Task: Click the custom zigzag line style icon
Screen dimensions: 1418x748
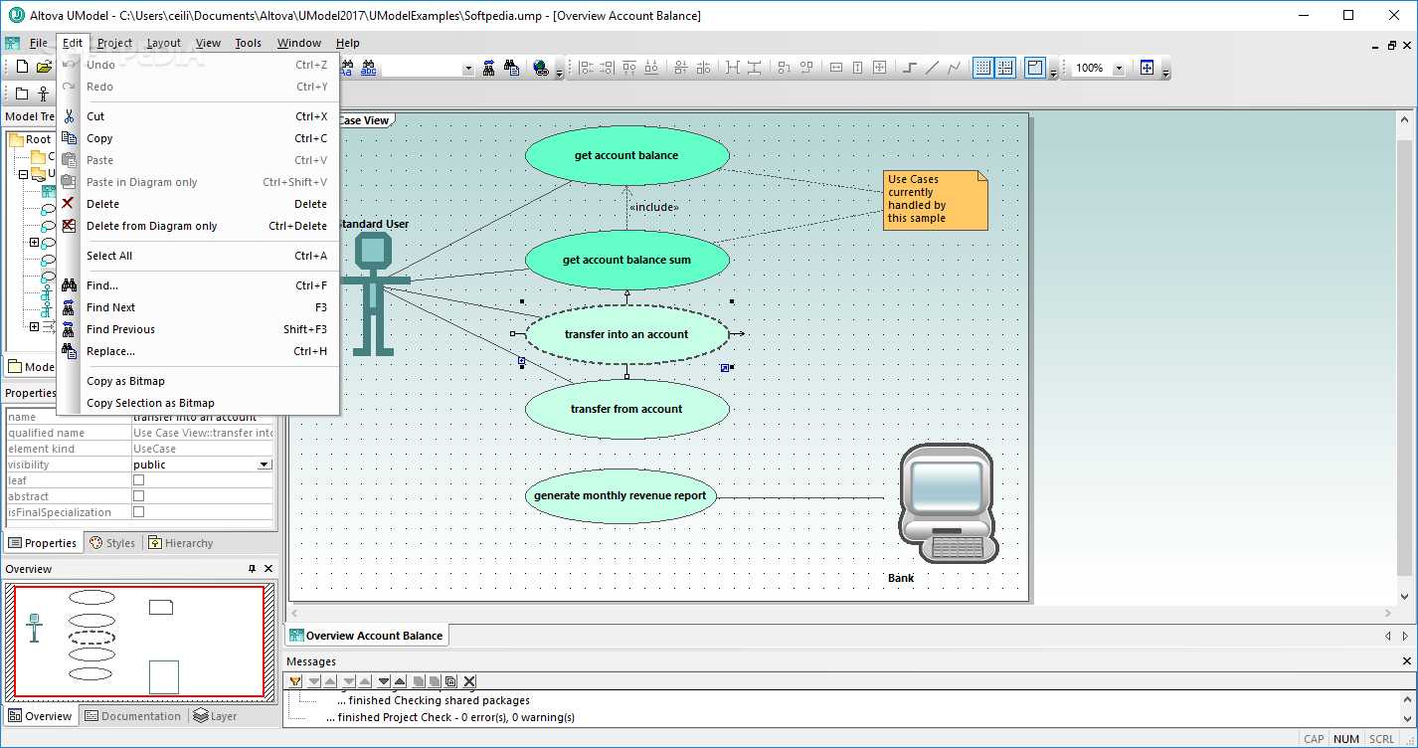Action: [x=954, y=68]
